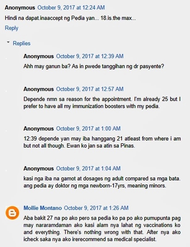Image resolution: width=190 pixels, height=247 pixels.
Task: Click the top Anonymous author name
Action: click(20, 8)
